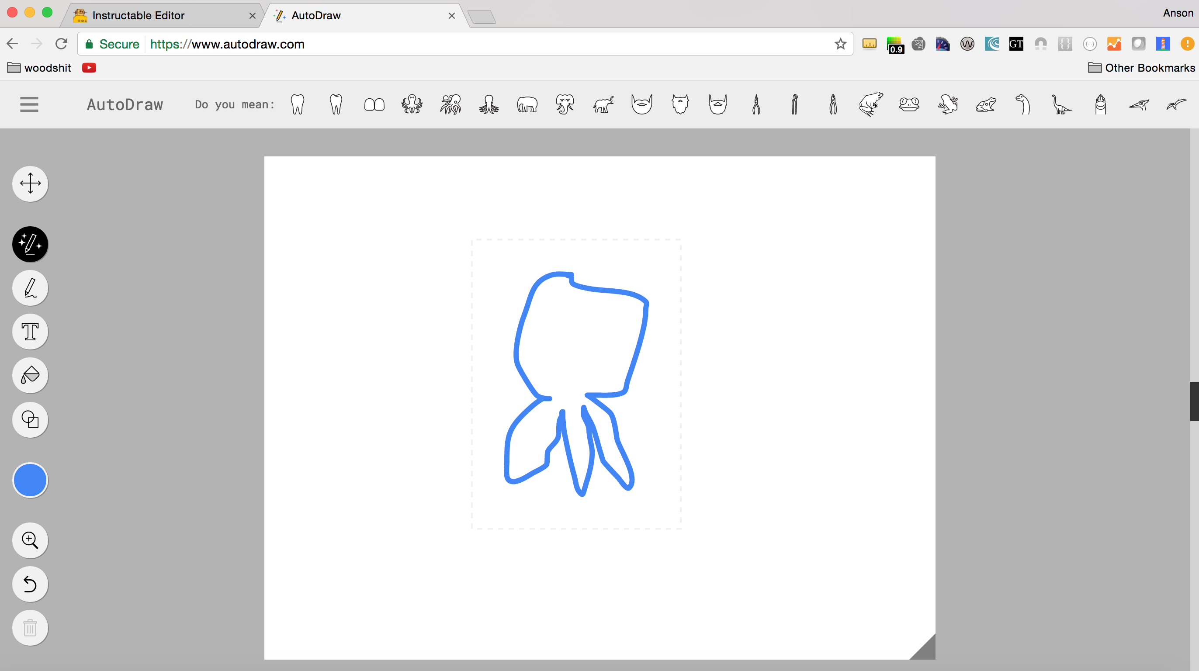Choose the tooth suggestion
The height and width of the screenshot is (671, 1199).
(297, 104)
